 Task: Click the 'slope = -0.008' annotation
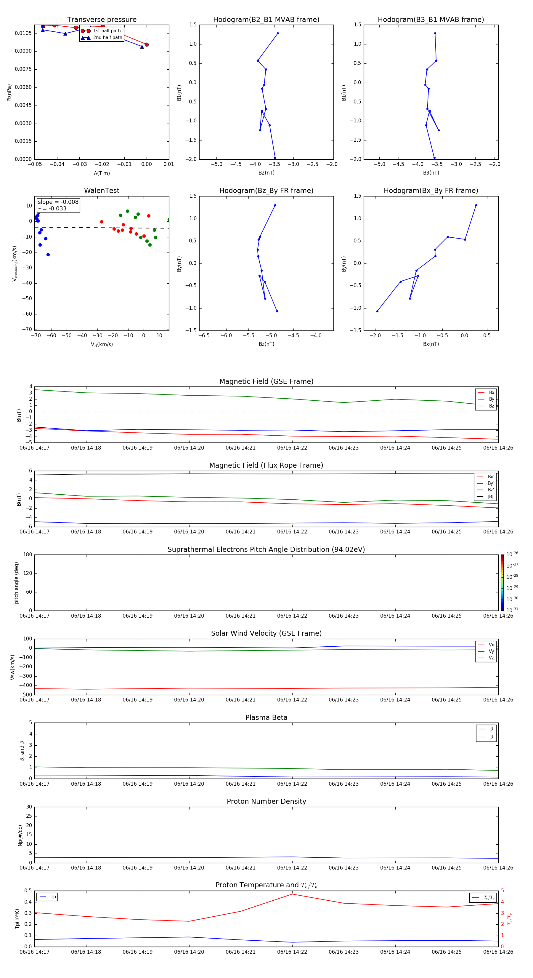pos(58,202)
